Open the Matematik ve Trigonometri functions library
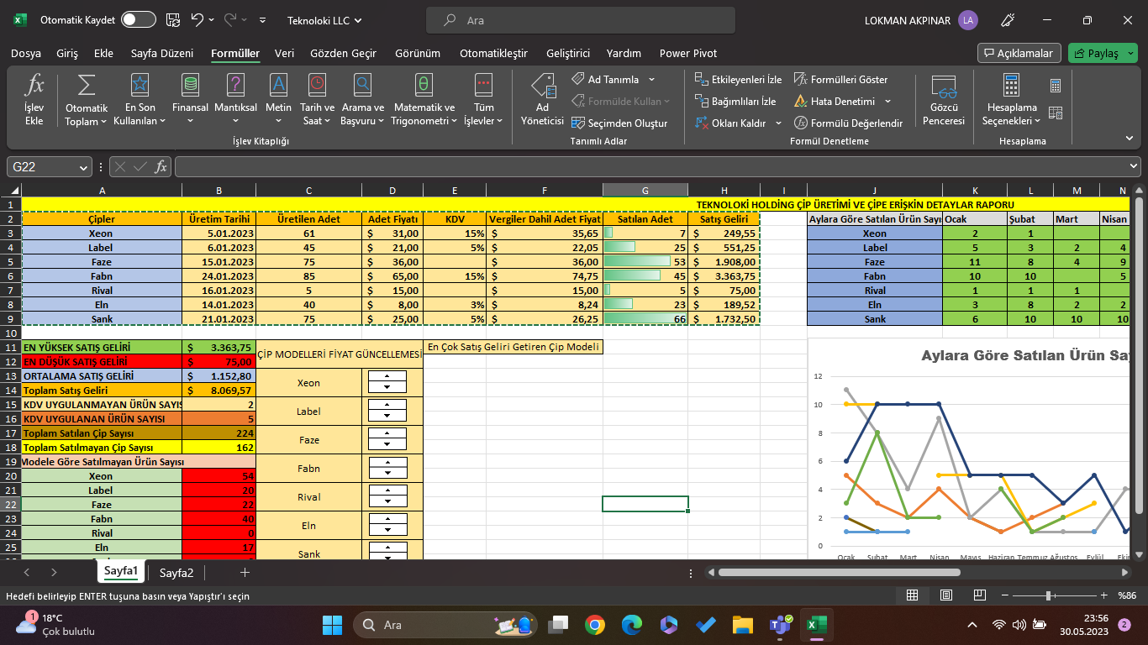 click(424, 99)
